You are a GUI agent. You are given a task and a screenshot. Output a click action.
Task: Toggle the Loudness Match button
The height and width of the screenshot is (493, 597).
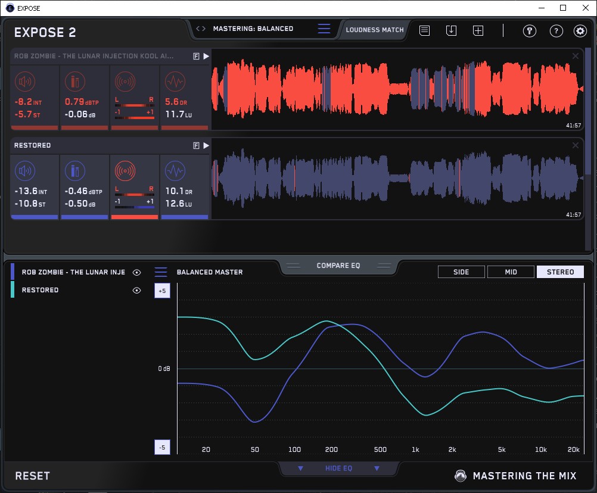[x=375, y=29]
